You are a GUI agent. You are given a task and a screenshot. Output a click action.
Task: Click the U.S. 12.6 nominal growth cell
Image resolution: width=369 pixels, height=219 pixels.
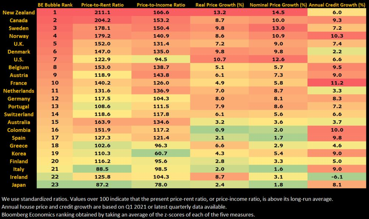pos(278,59)
